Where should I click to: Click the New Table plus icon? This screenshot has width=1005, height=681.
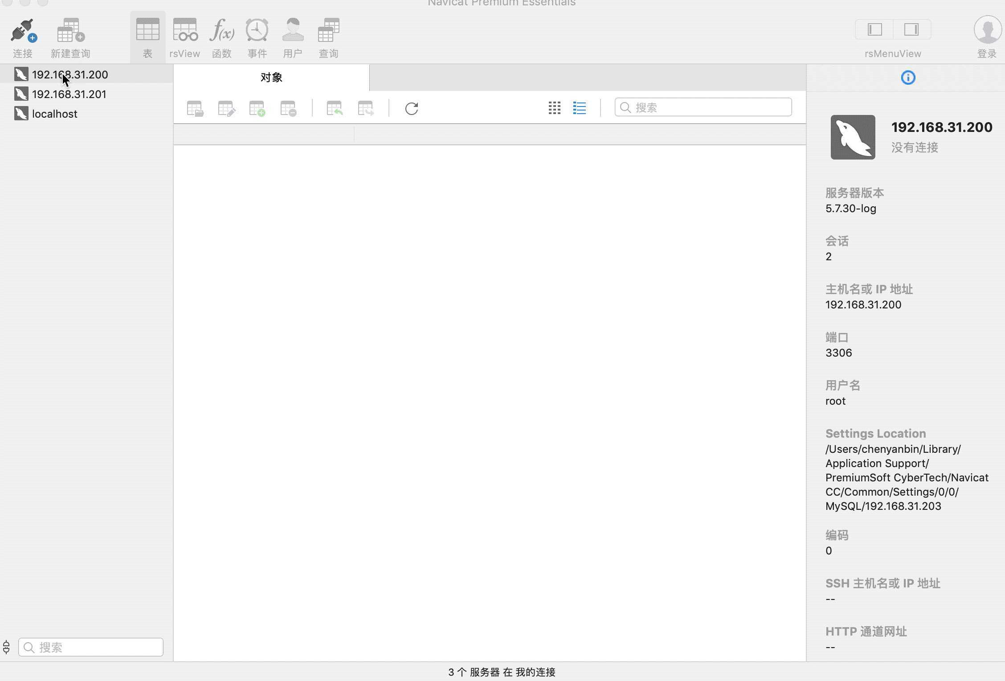click(257, 108)
